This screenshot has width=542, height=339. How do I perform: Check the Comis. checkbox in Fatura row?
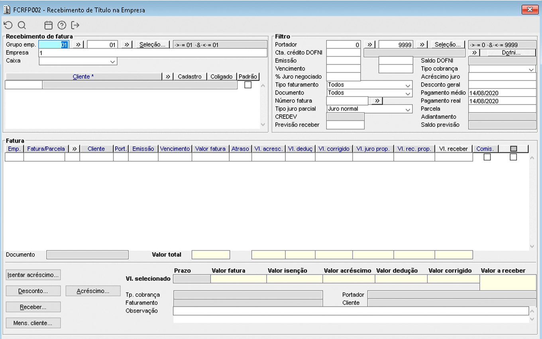tap(487, 157)
